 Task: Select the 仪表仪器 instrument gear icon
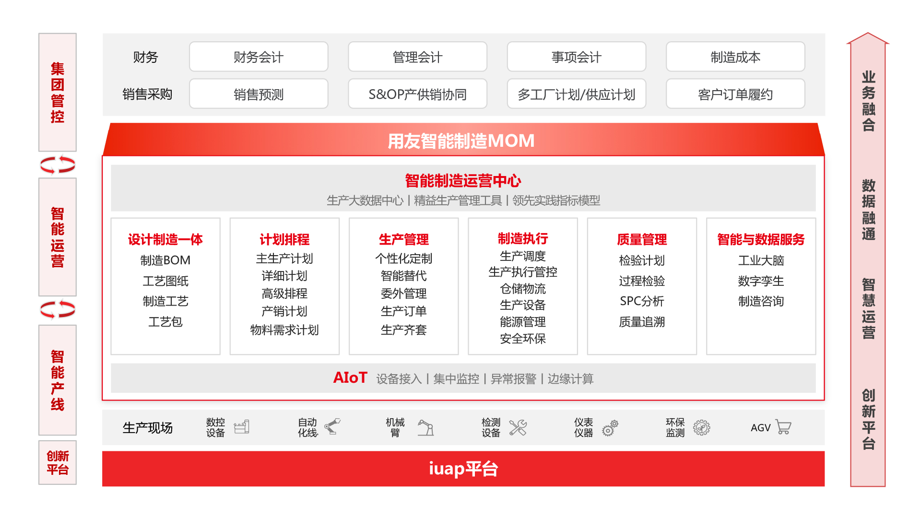click(611, 428)
